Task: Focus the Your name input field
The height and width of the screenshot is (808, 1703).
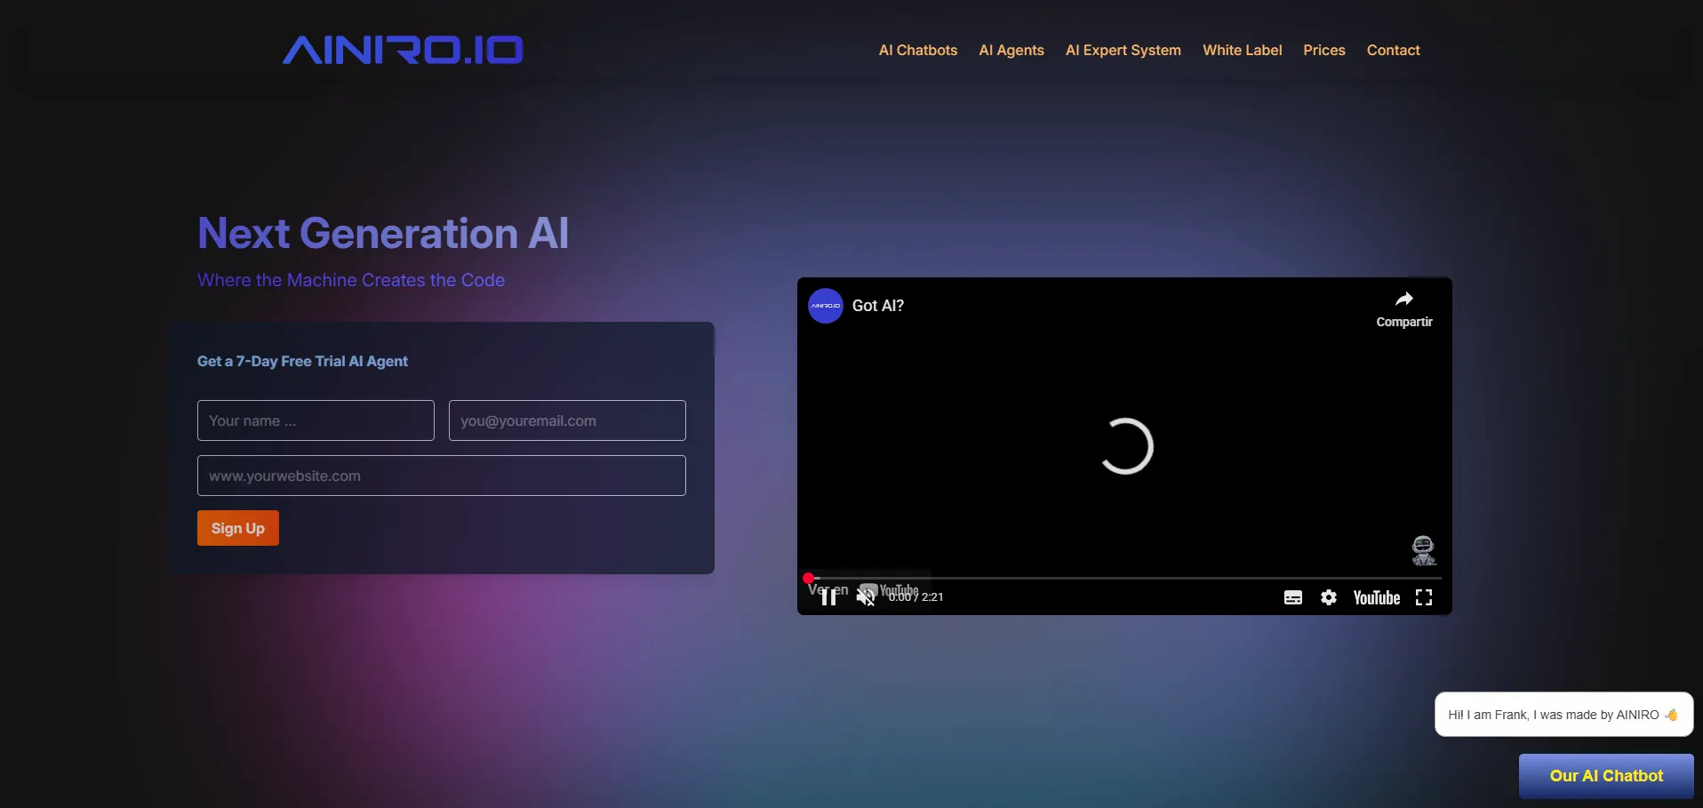Action: (x=316, y=420)
